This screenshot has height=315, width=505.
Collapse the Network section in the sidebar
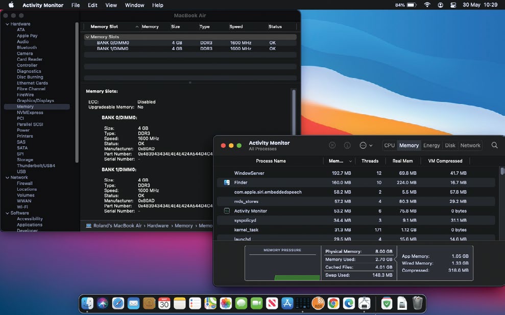click(7, 177)
